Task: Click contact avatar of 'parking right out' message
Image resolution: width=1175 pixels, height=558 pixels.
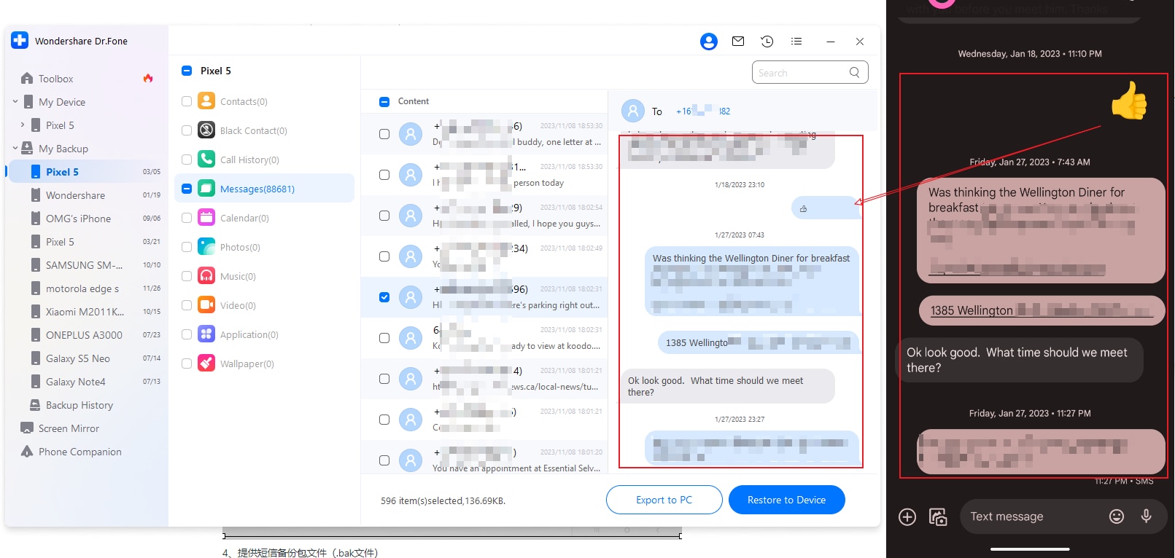Action: coord(411,297)
